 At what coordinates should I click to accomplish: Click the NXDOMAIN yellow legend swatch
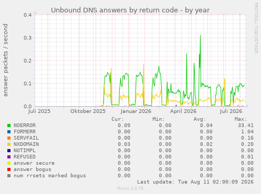(x=9, y=144)
